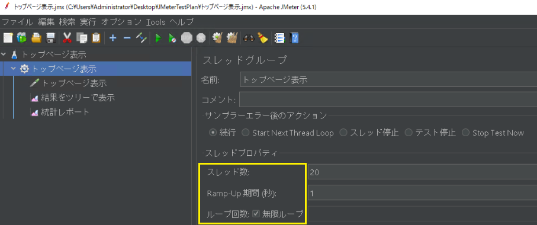Select the 続行 radio button

pos(213,133)
